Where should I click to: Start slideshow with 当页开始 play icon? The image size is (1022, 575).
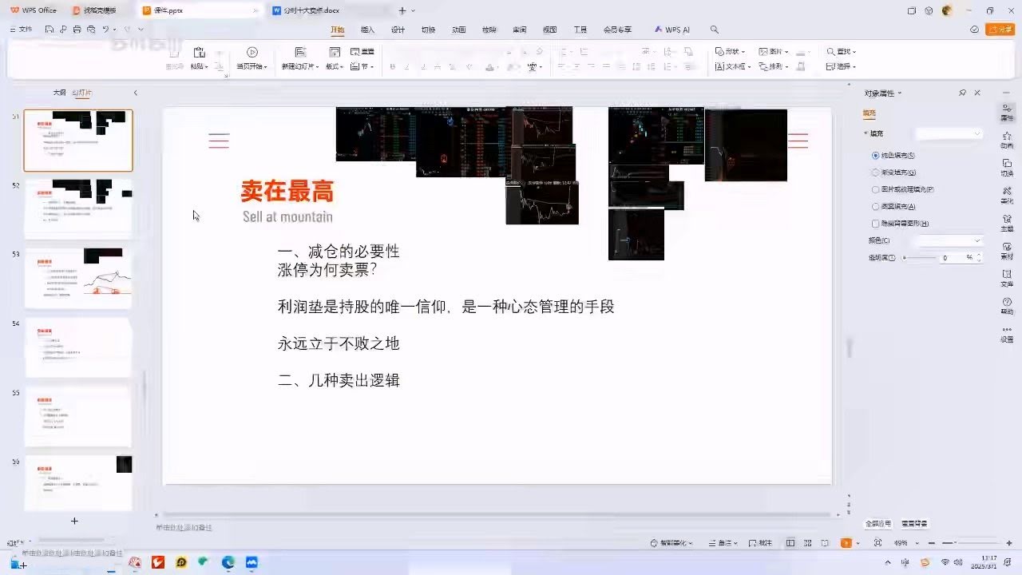click(x=252, y=53)
